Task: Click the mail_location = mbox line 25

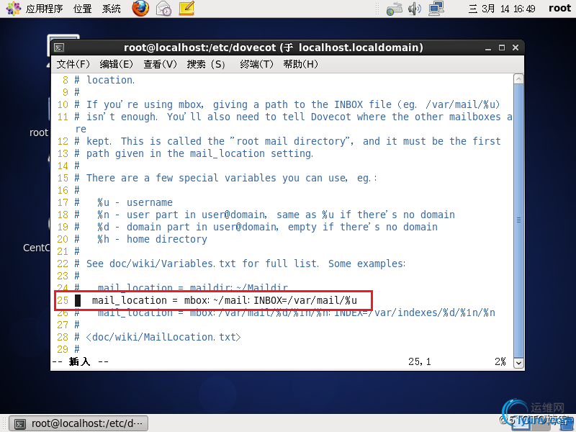Action: [224, 300]
